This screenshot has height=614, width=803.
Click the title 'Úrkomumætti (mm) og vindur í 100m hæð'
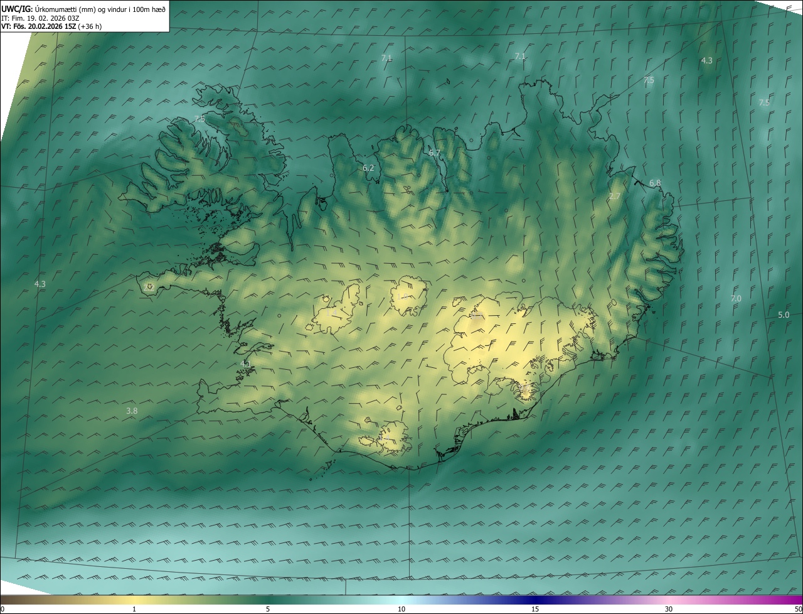pos(100,8)
